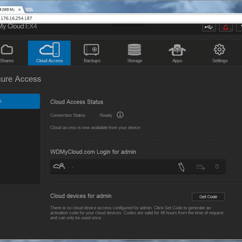
Task: Close the WD My Cloud browser tab
Action: 19,10
